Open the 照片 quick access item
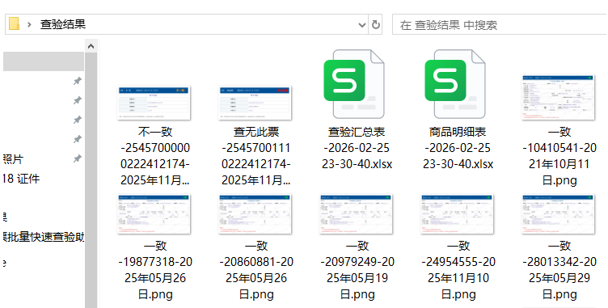This screenshot has height=308, width=608. coord(12,159)
